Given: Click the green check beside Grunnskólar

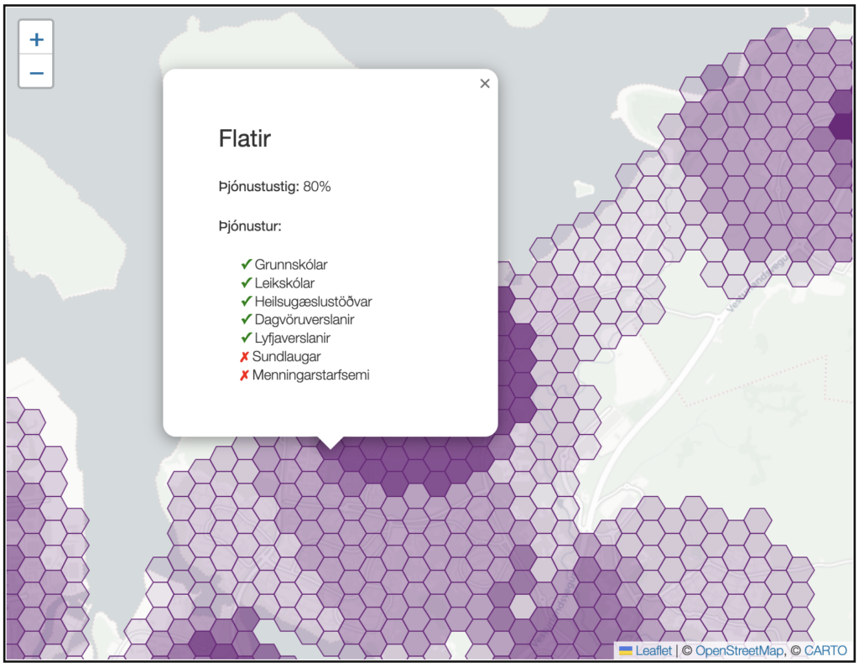Looking at the screenshot, I should 246,265.
